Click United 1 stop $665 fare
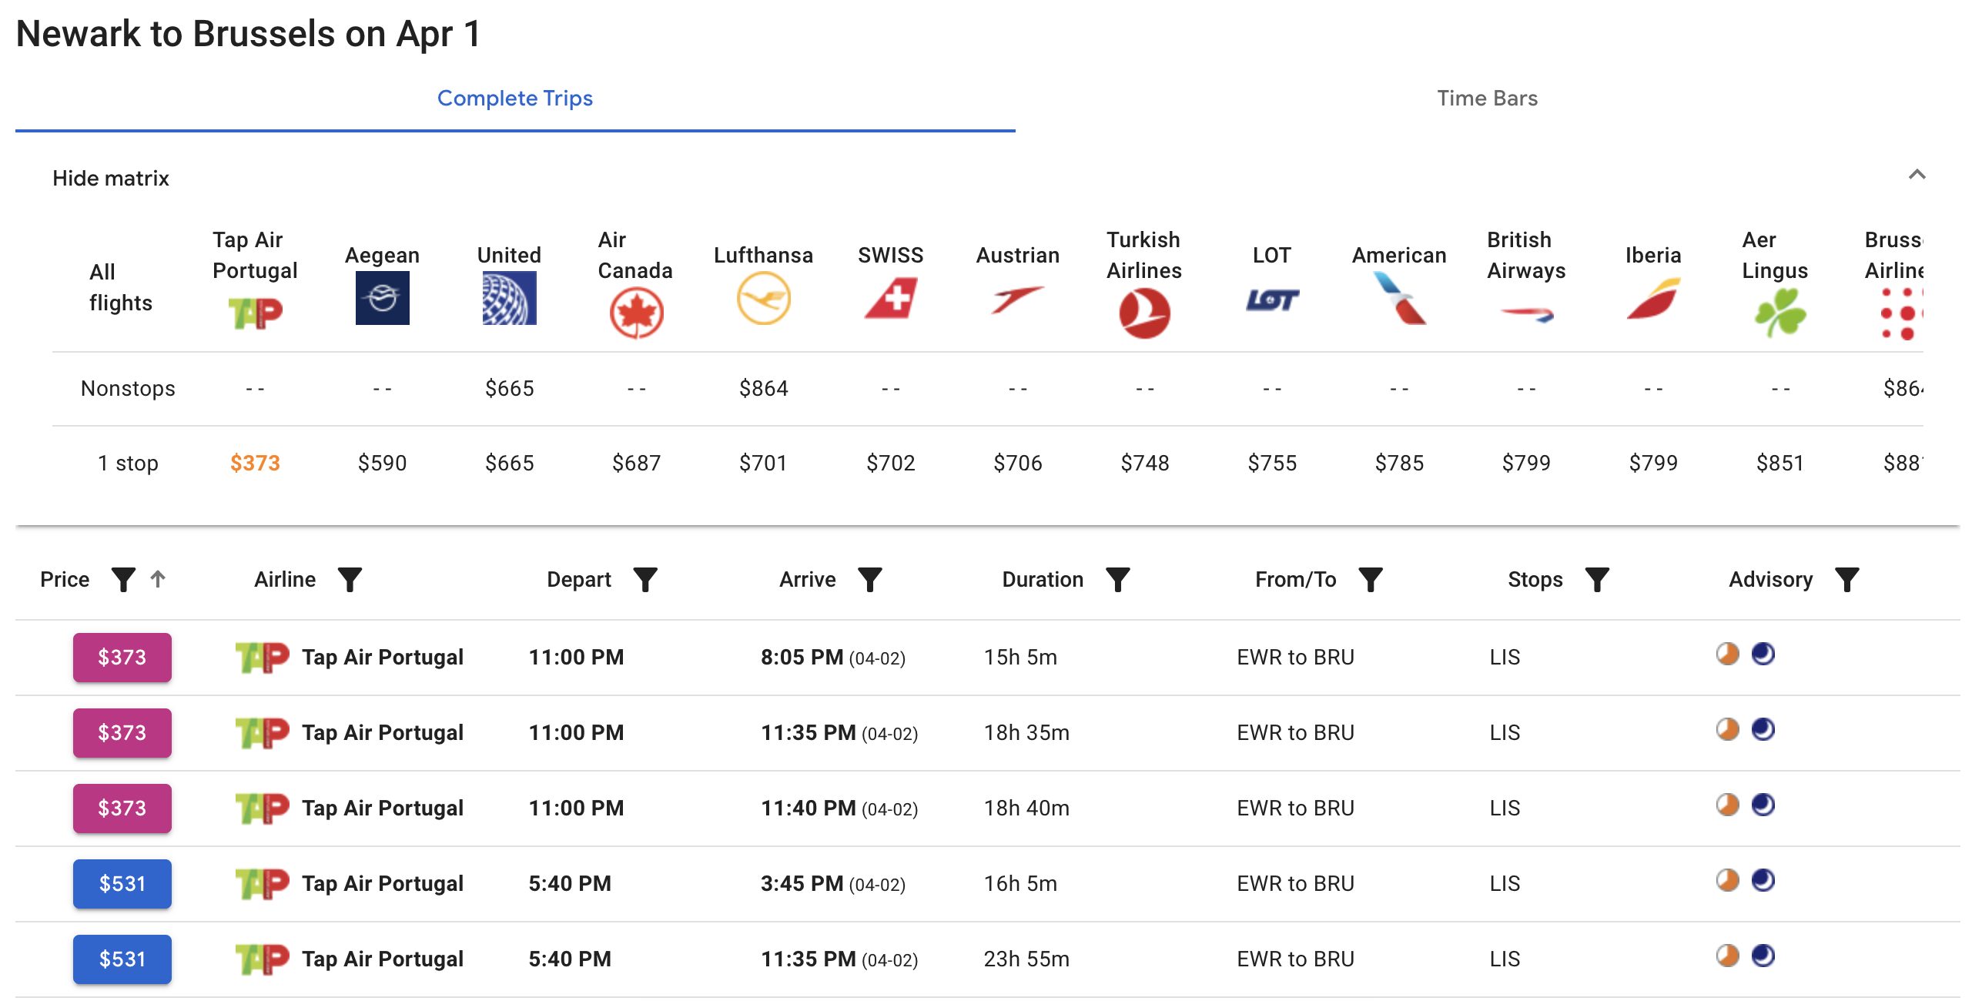Viewport: 1982px width, 1001px height. coord(509,463)
